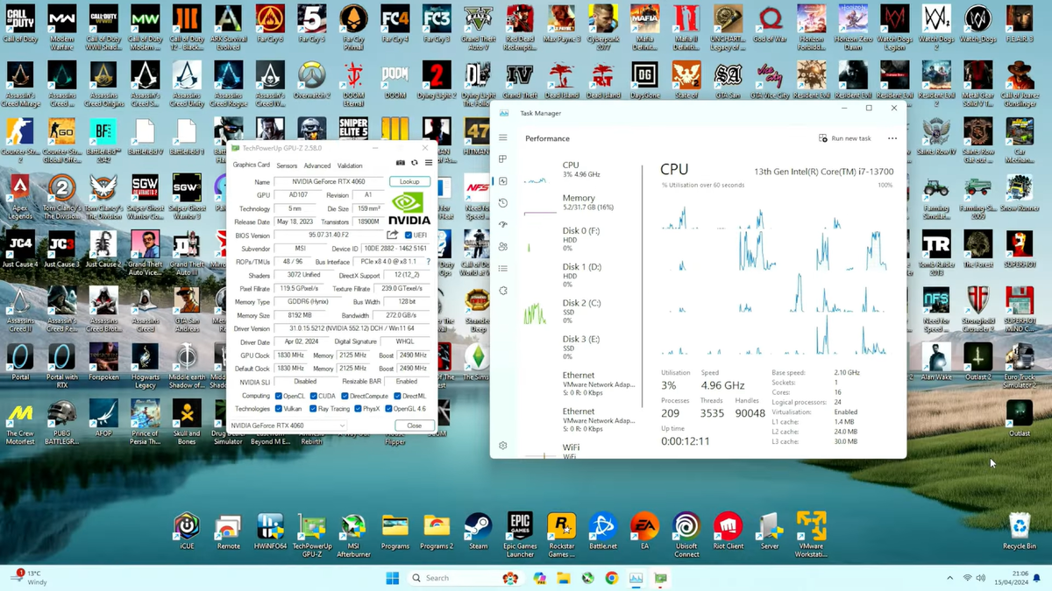This screenshot has height=591, width=1052.
Task: Click the BIOS Version value 95.07.31.40.F2
Action: 329,235
